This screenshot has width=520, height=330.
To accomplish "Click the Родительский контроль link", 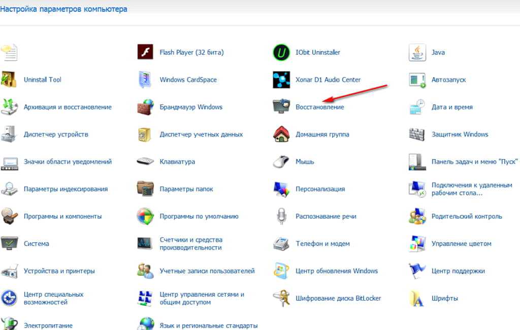I will 466,216.
